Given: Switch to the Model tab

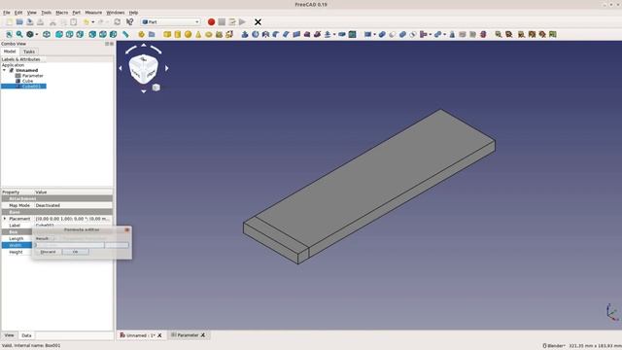Looking at the screenshot, I should click(10, 52).
